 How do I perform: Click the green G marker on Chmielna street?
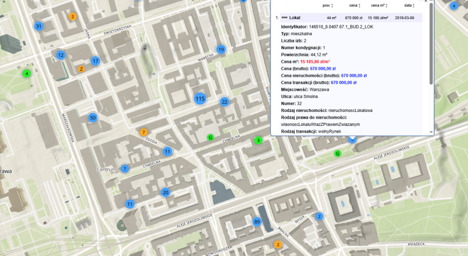point(211,137)
